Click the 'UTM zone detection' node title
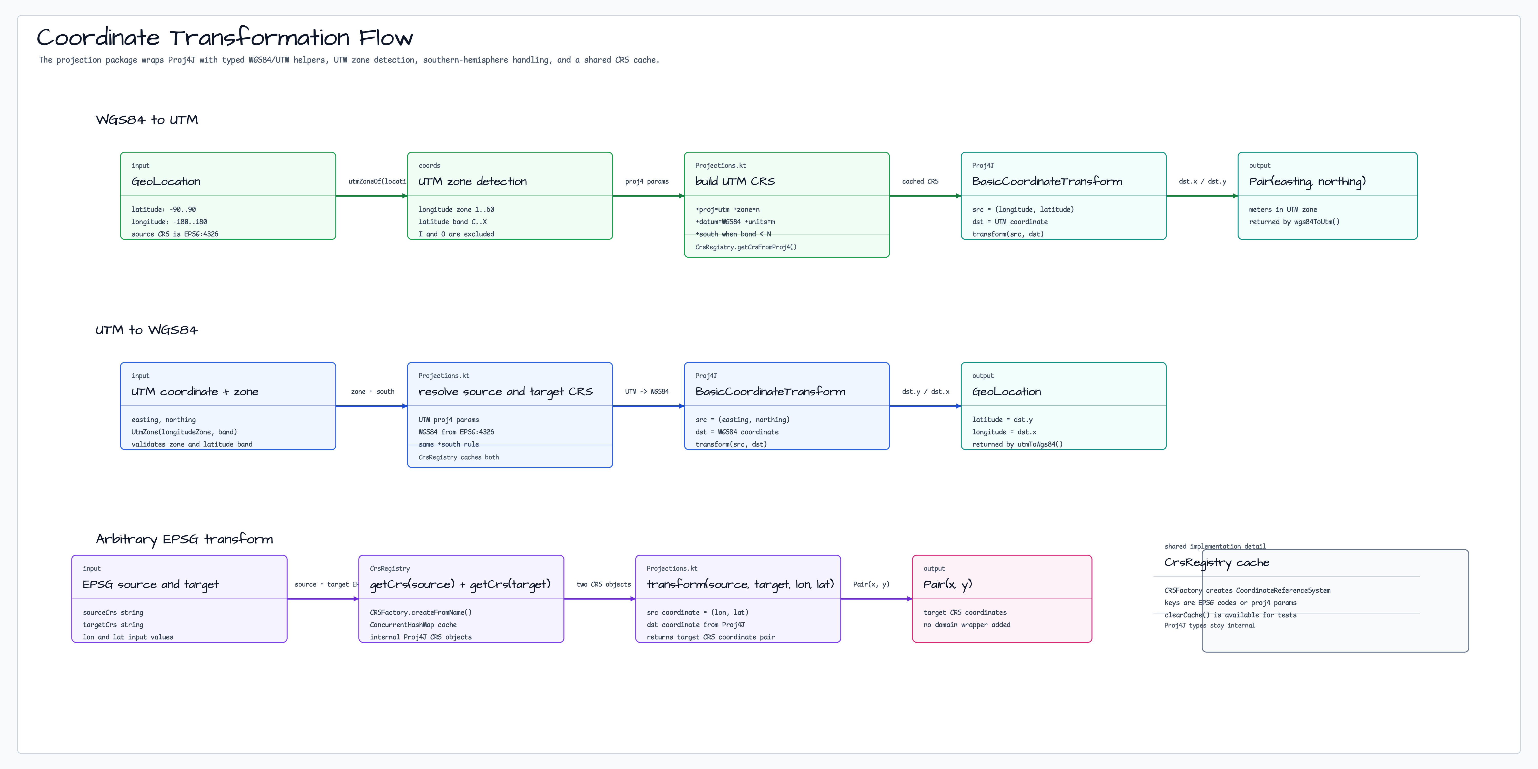The height and width of the screenshot is (769, 1538). (x=473, y=181)
